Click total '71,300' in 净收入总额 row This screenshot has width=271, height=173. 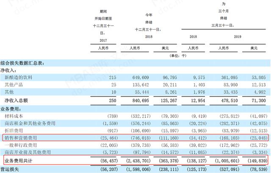point(259,101)
